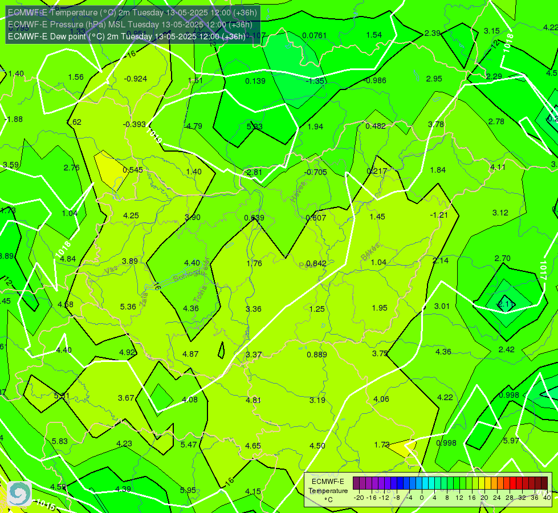558x513 pixels.
Task: Click the dark red 40 legend swatch
Action: pyautogui.click(x=544, y=483)
